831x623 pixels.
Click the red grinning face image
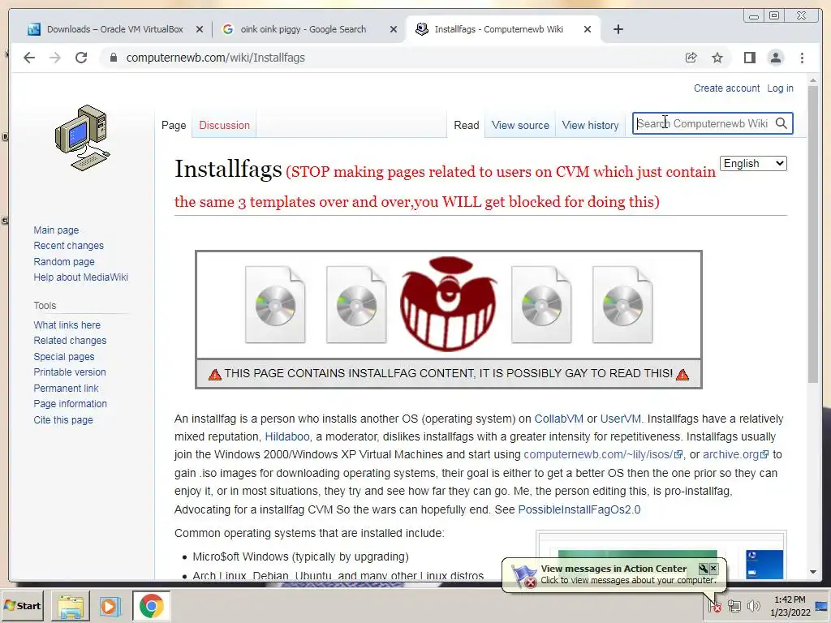(448, 303)
